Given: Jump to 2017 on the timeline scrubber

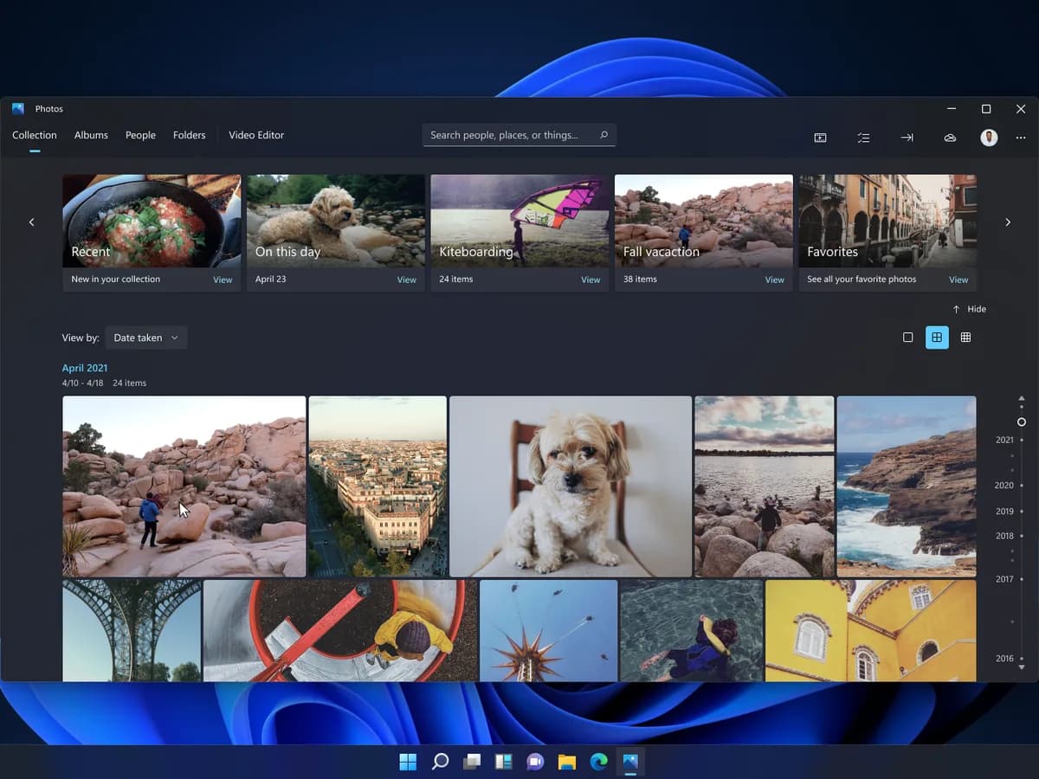Looking at the screenshot, I should 1004,579.
